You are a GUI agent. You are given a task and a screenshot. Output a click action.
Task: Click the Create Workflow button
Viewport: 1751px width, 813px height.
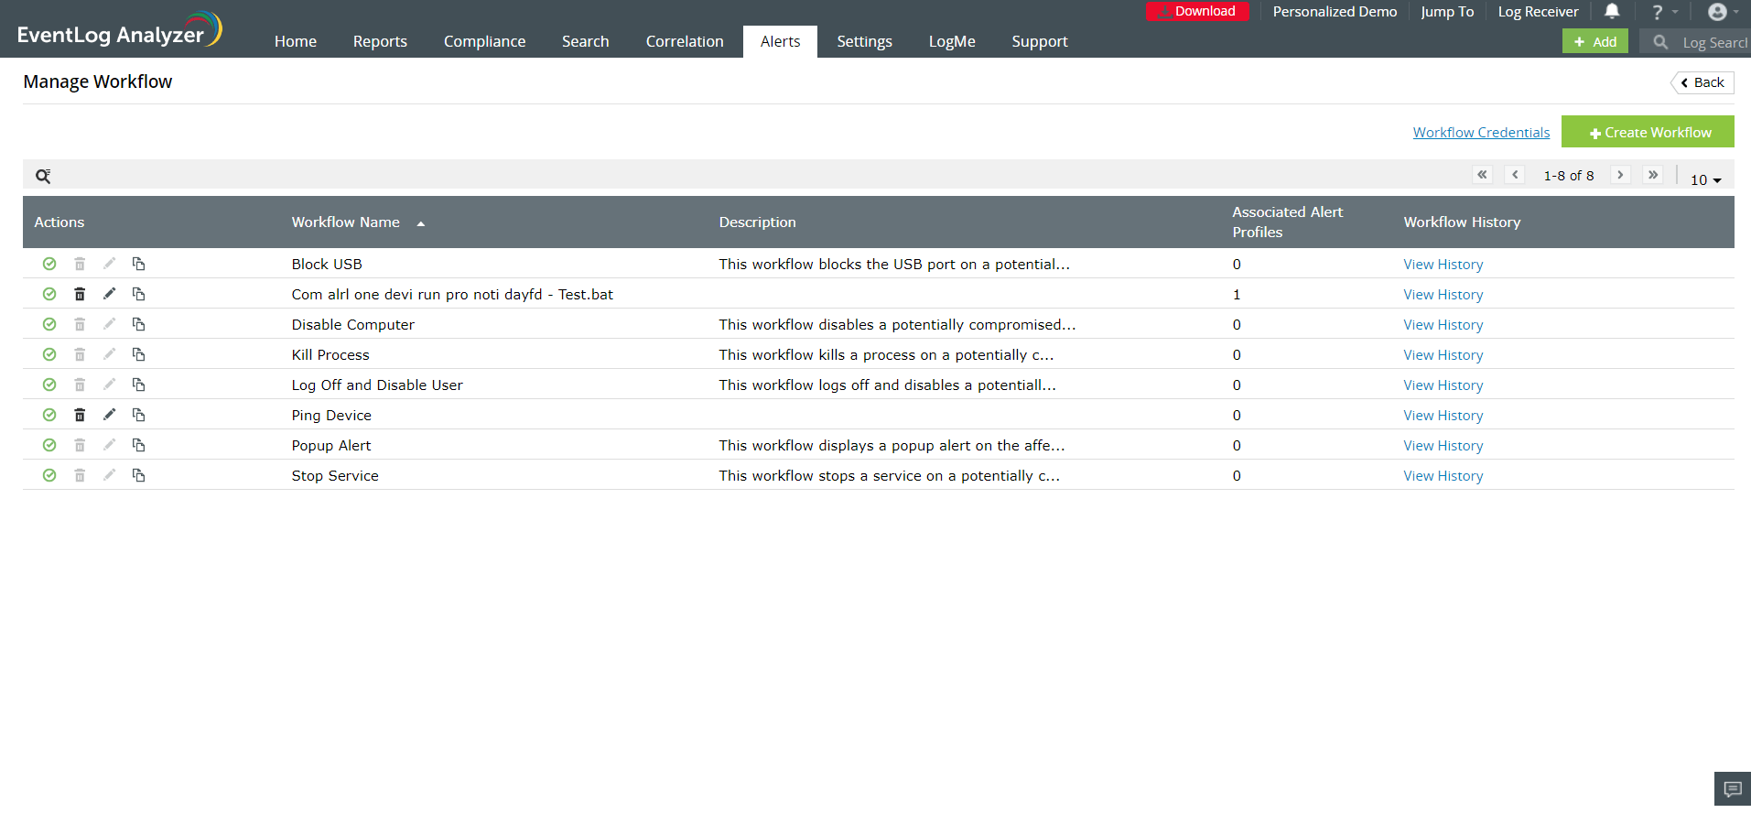(x=1648, y=132)
